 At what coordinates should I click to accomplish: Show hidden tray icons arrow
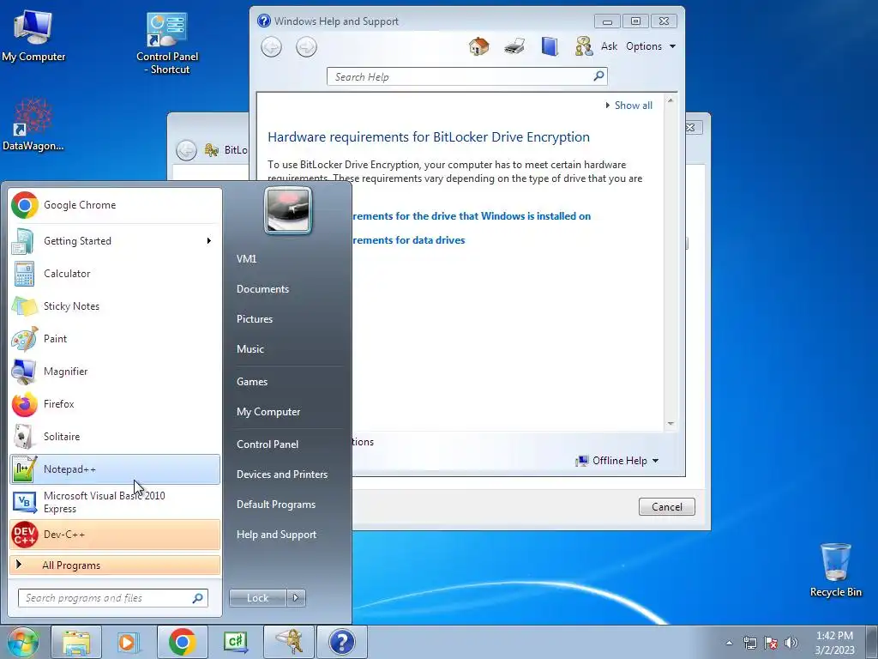point(729,643)
